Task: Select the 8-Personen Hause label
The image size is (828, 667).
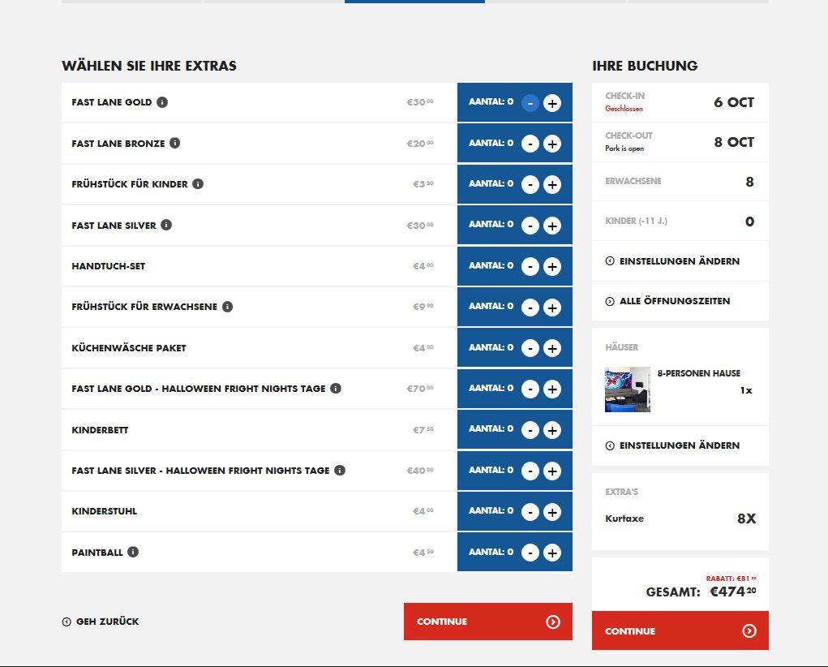Action: point(698,373)
